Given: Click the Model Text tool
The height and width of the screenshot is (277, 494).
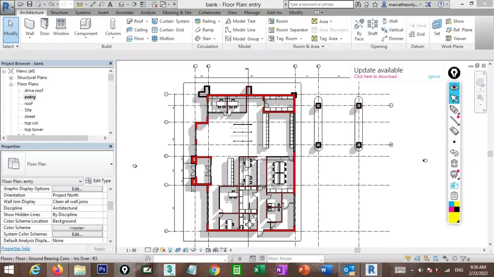Looking at the screenshot, I should click(240, 21).
